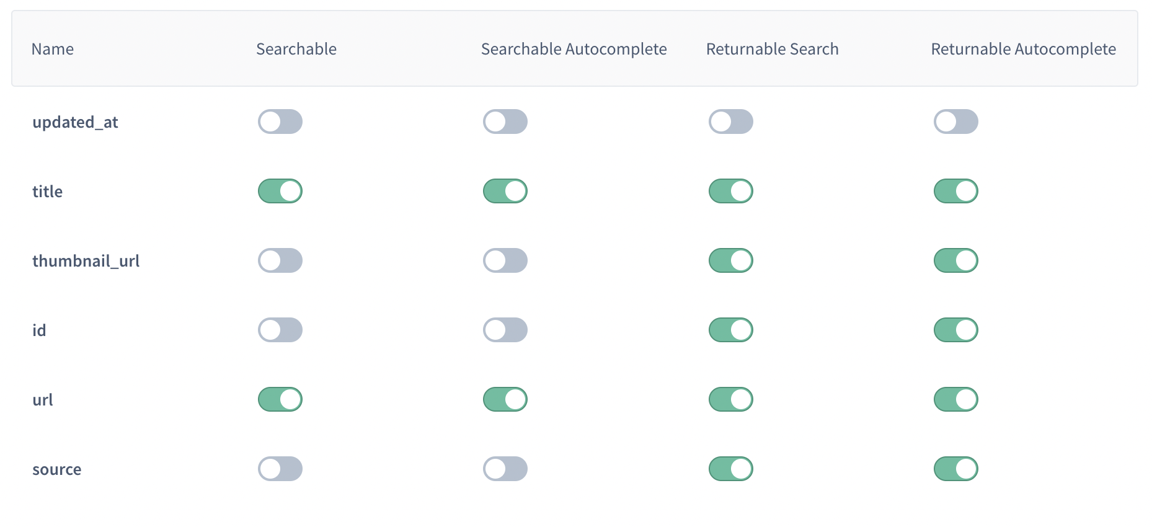Turn off Searchable Autocomplete for title

tap(505, 191)
